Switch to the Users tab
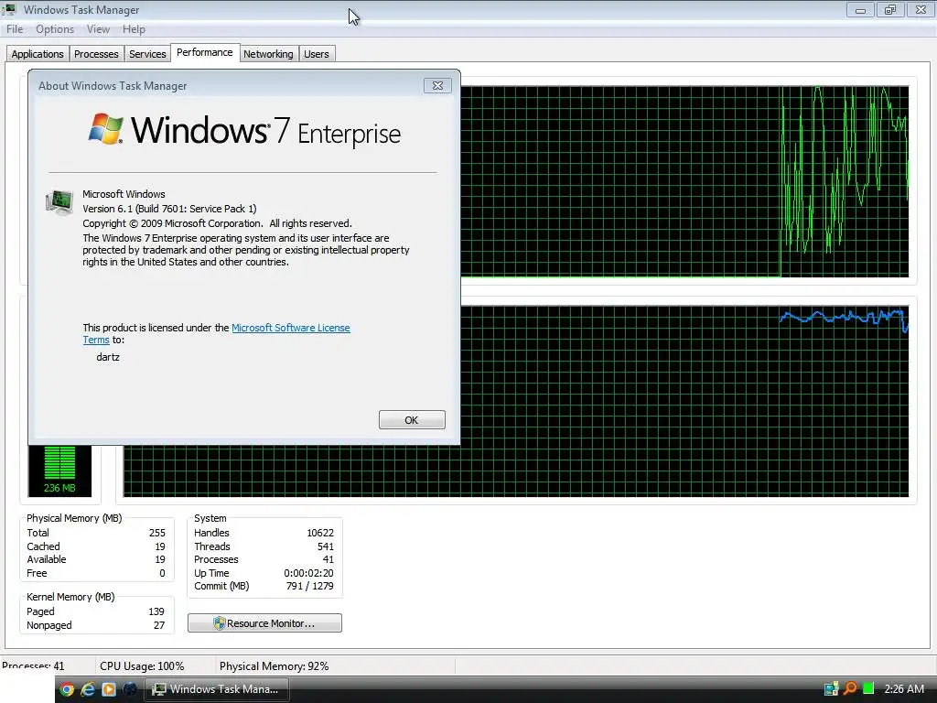Image resolution: width=937 pixels, height=703 pixels. tap(316, 54)
